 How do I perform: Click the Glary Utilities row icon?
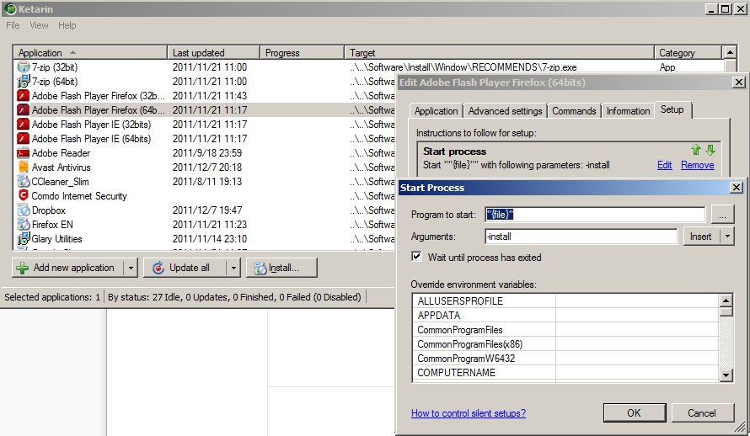click(24, 238)
